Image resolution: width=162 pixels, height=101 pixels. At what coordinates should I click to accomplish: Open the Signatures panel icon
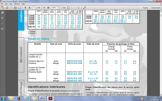point(2,29)
